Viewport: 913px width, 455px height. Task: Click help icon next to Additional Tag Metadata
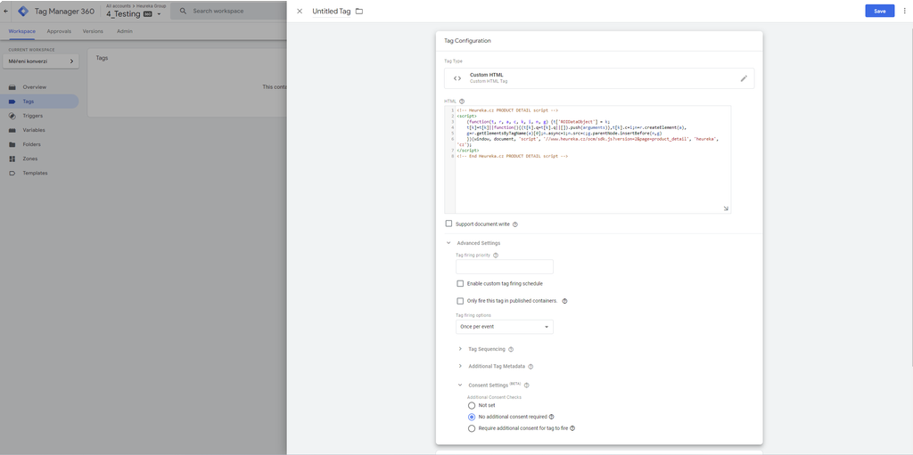point(531,367)
